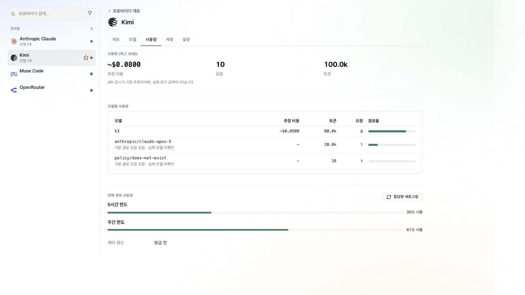Click the 38 token cell
This screenshot has width=525, height=295.
(x=334, y=161)
